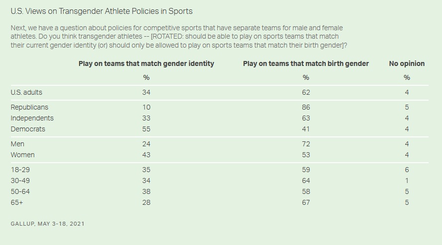
Task: Select the "U.S. adults" row label
Action: 26,92
